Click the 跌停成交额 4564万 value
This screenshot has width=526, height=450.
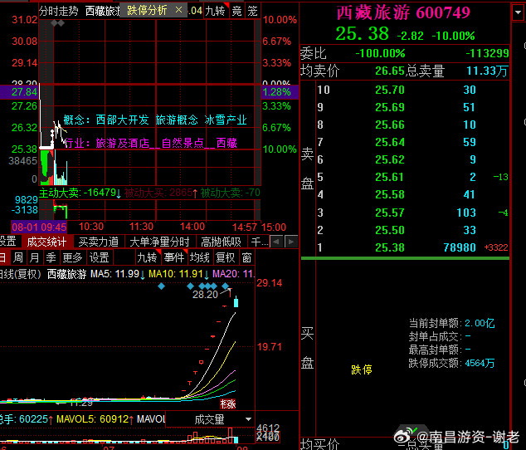point(480,363)
